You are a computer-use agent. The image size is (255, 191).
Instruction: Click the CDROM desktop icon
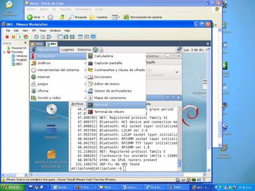[51, 112]
